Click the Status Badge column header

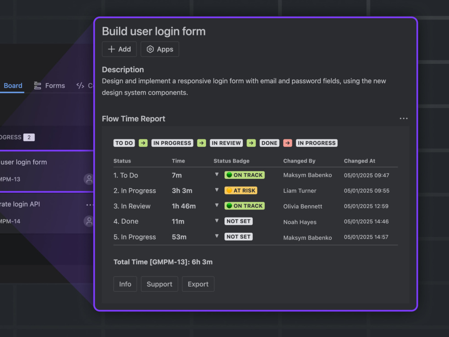(x=231, y=161)
